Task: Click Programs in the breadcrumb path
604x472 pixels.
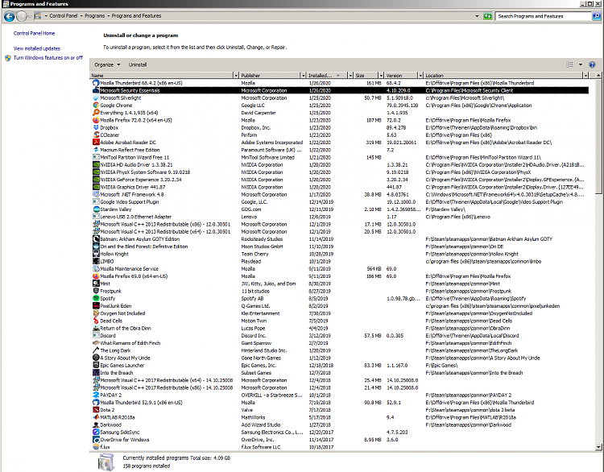Action: (x=94, y=16)
